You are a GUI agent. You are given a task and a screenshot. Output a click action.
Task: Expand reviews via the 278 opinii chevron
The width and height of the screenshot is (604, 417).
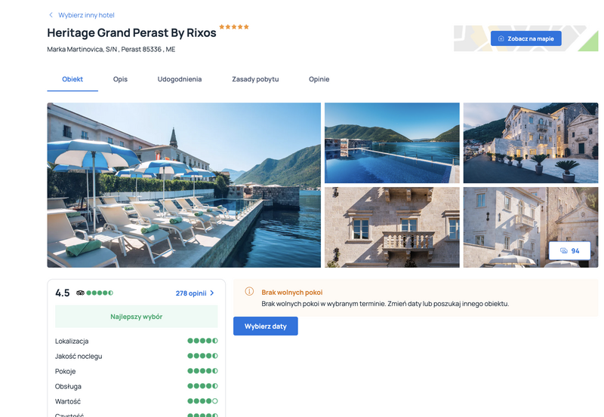click(212, 293)
